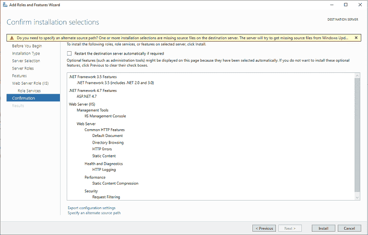The image size is (368, 235).
Task: Click the warning message text in banner
Action: (x=183, y=38)
